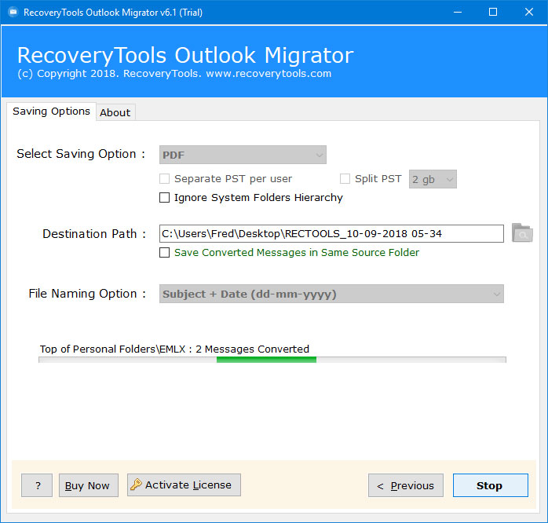Click the Activate License button

point(184,485)
